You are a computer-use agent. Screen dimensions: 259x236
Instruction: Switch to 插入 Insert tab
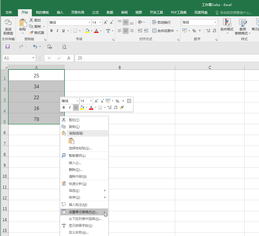pyautogui.click(x=60, y=12)
